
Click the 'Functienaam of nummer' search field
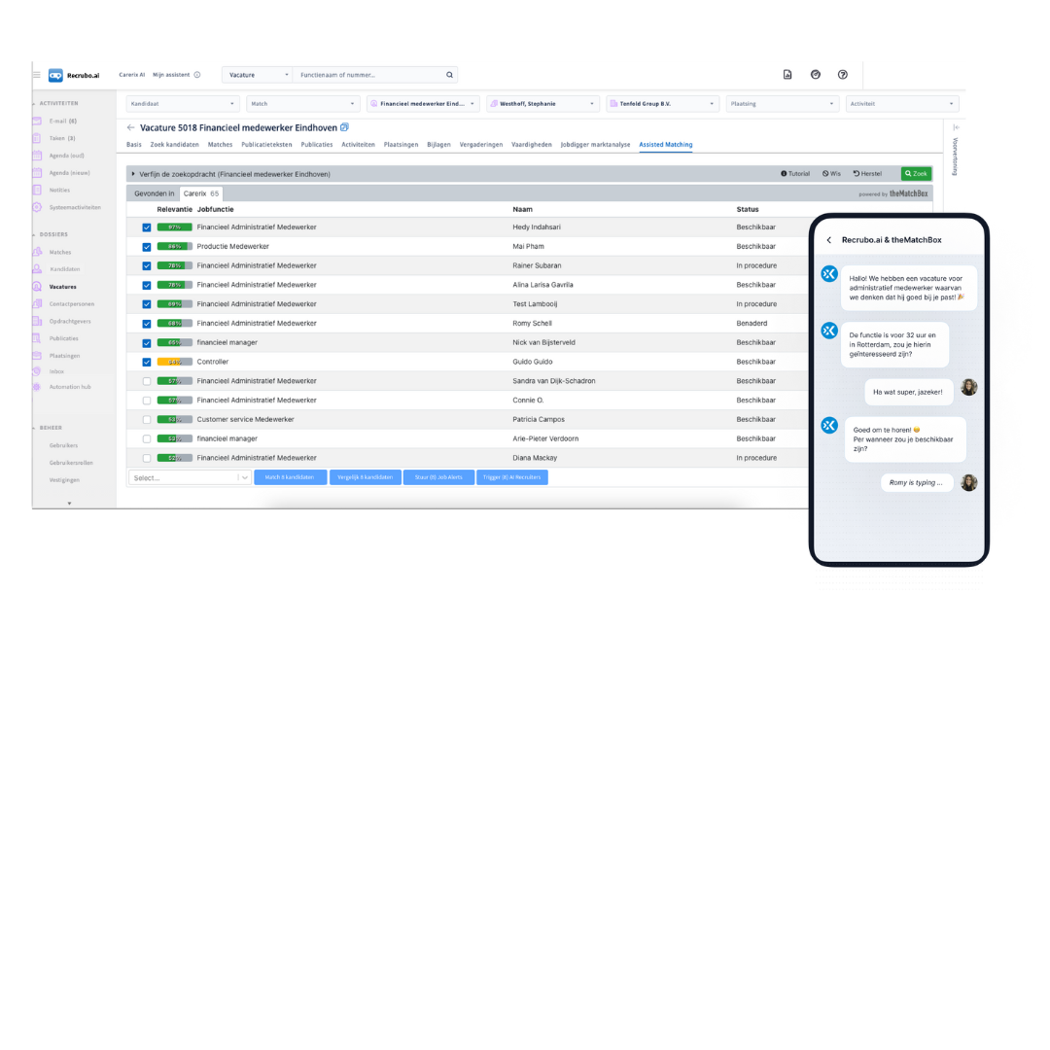pyautogui.click(x=369, y=75)
